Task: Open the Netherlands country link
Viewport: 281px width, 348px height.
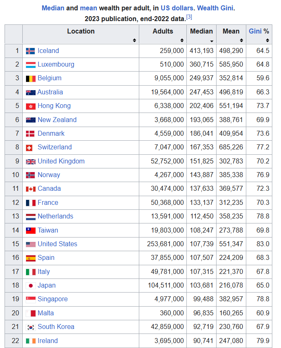Action: point(55,216)
